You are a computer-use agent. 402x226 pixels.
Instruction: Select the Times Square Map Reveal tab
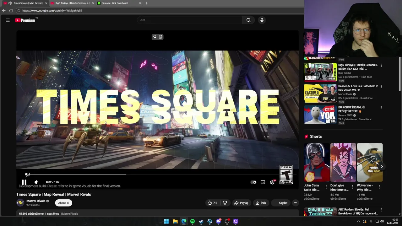click(x=25, y=3)
